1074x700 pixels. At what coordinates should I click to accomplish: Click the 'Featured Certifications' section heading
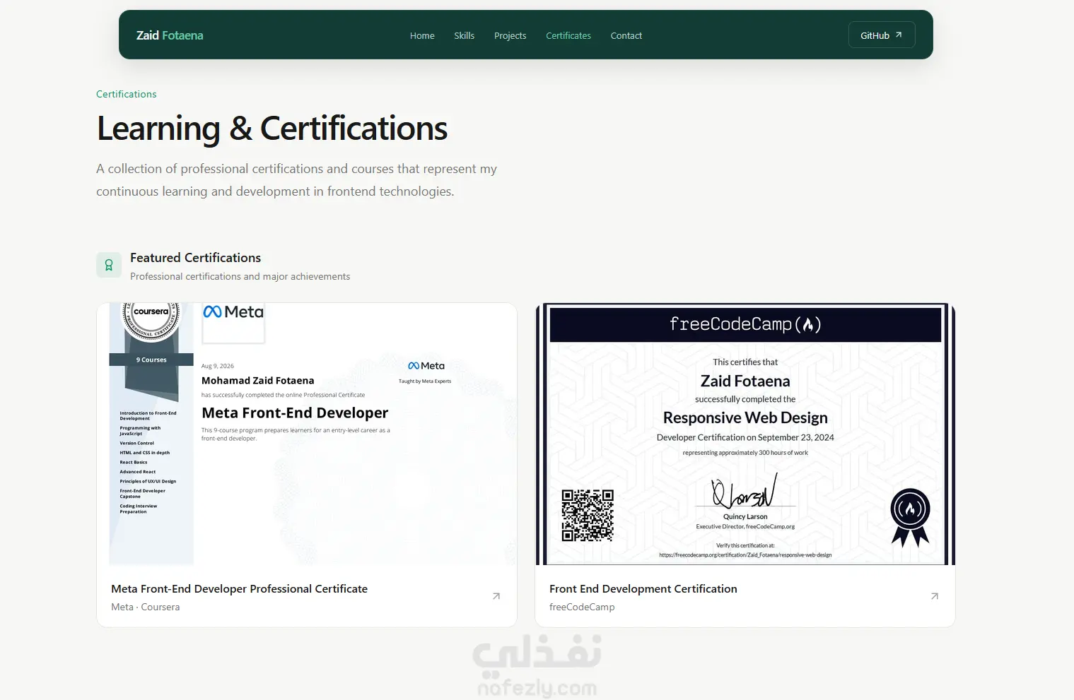[195, 258]
